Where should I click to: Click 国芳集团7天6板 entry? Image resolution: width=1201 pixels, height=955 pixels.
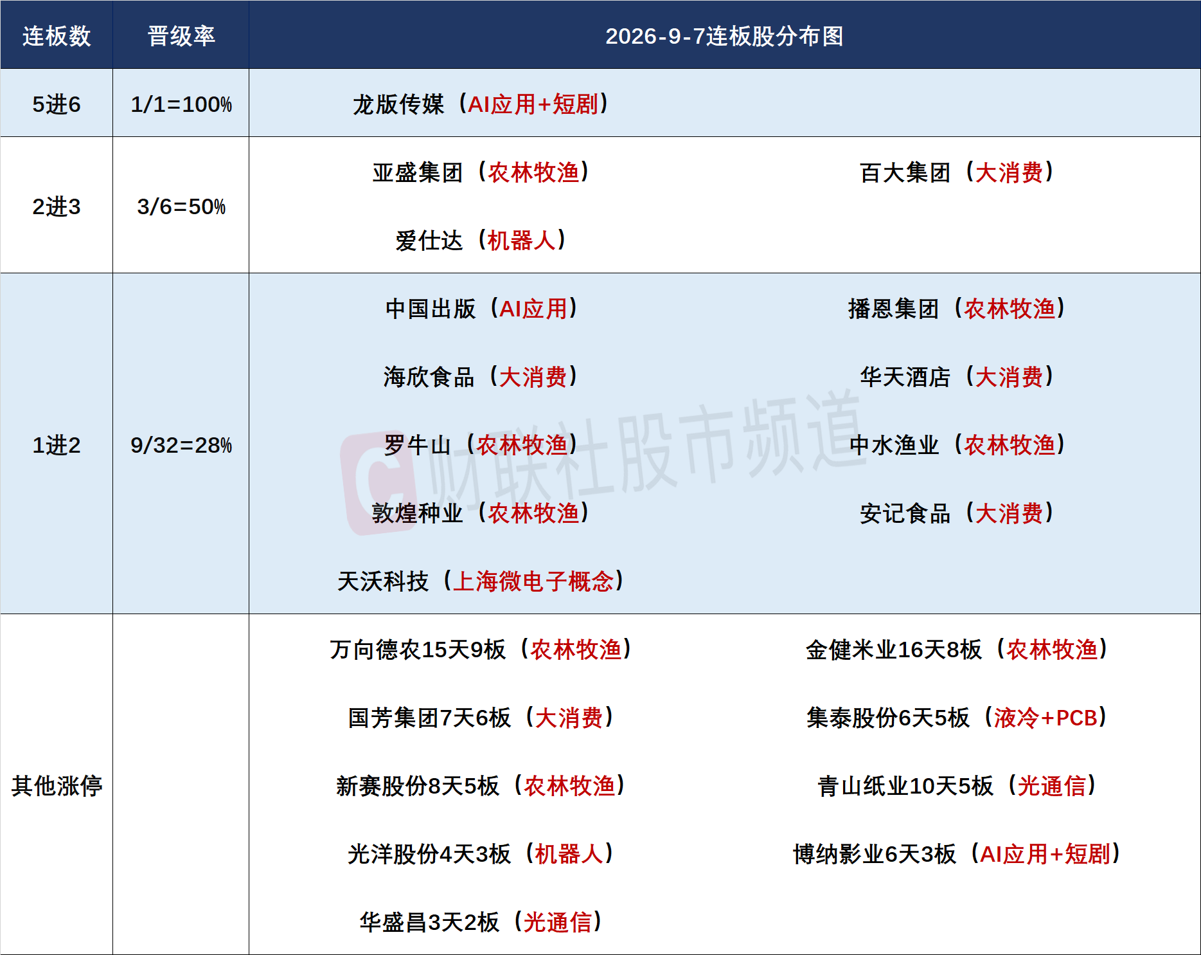[x=480, y=717]
